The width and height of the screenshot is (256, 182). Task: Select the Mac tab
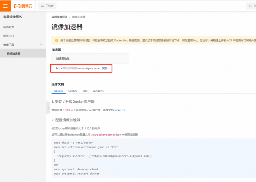tap(85, 91)
